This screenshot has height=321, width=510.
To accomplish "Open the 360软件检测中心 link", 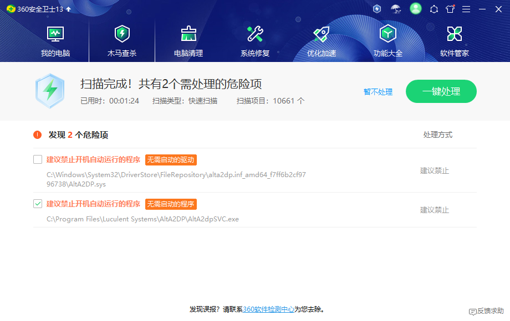I will pyautogui.click(x=268, y=309).
